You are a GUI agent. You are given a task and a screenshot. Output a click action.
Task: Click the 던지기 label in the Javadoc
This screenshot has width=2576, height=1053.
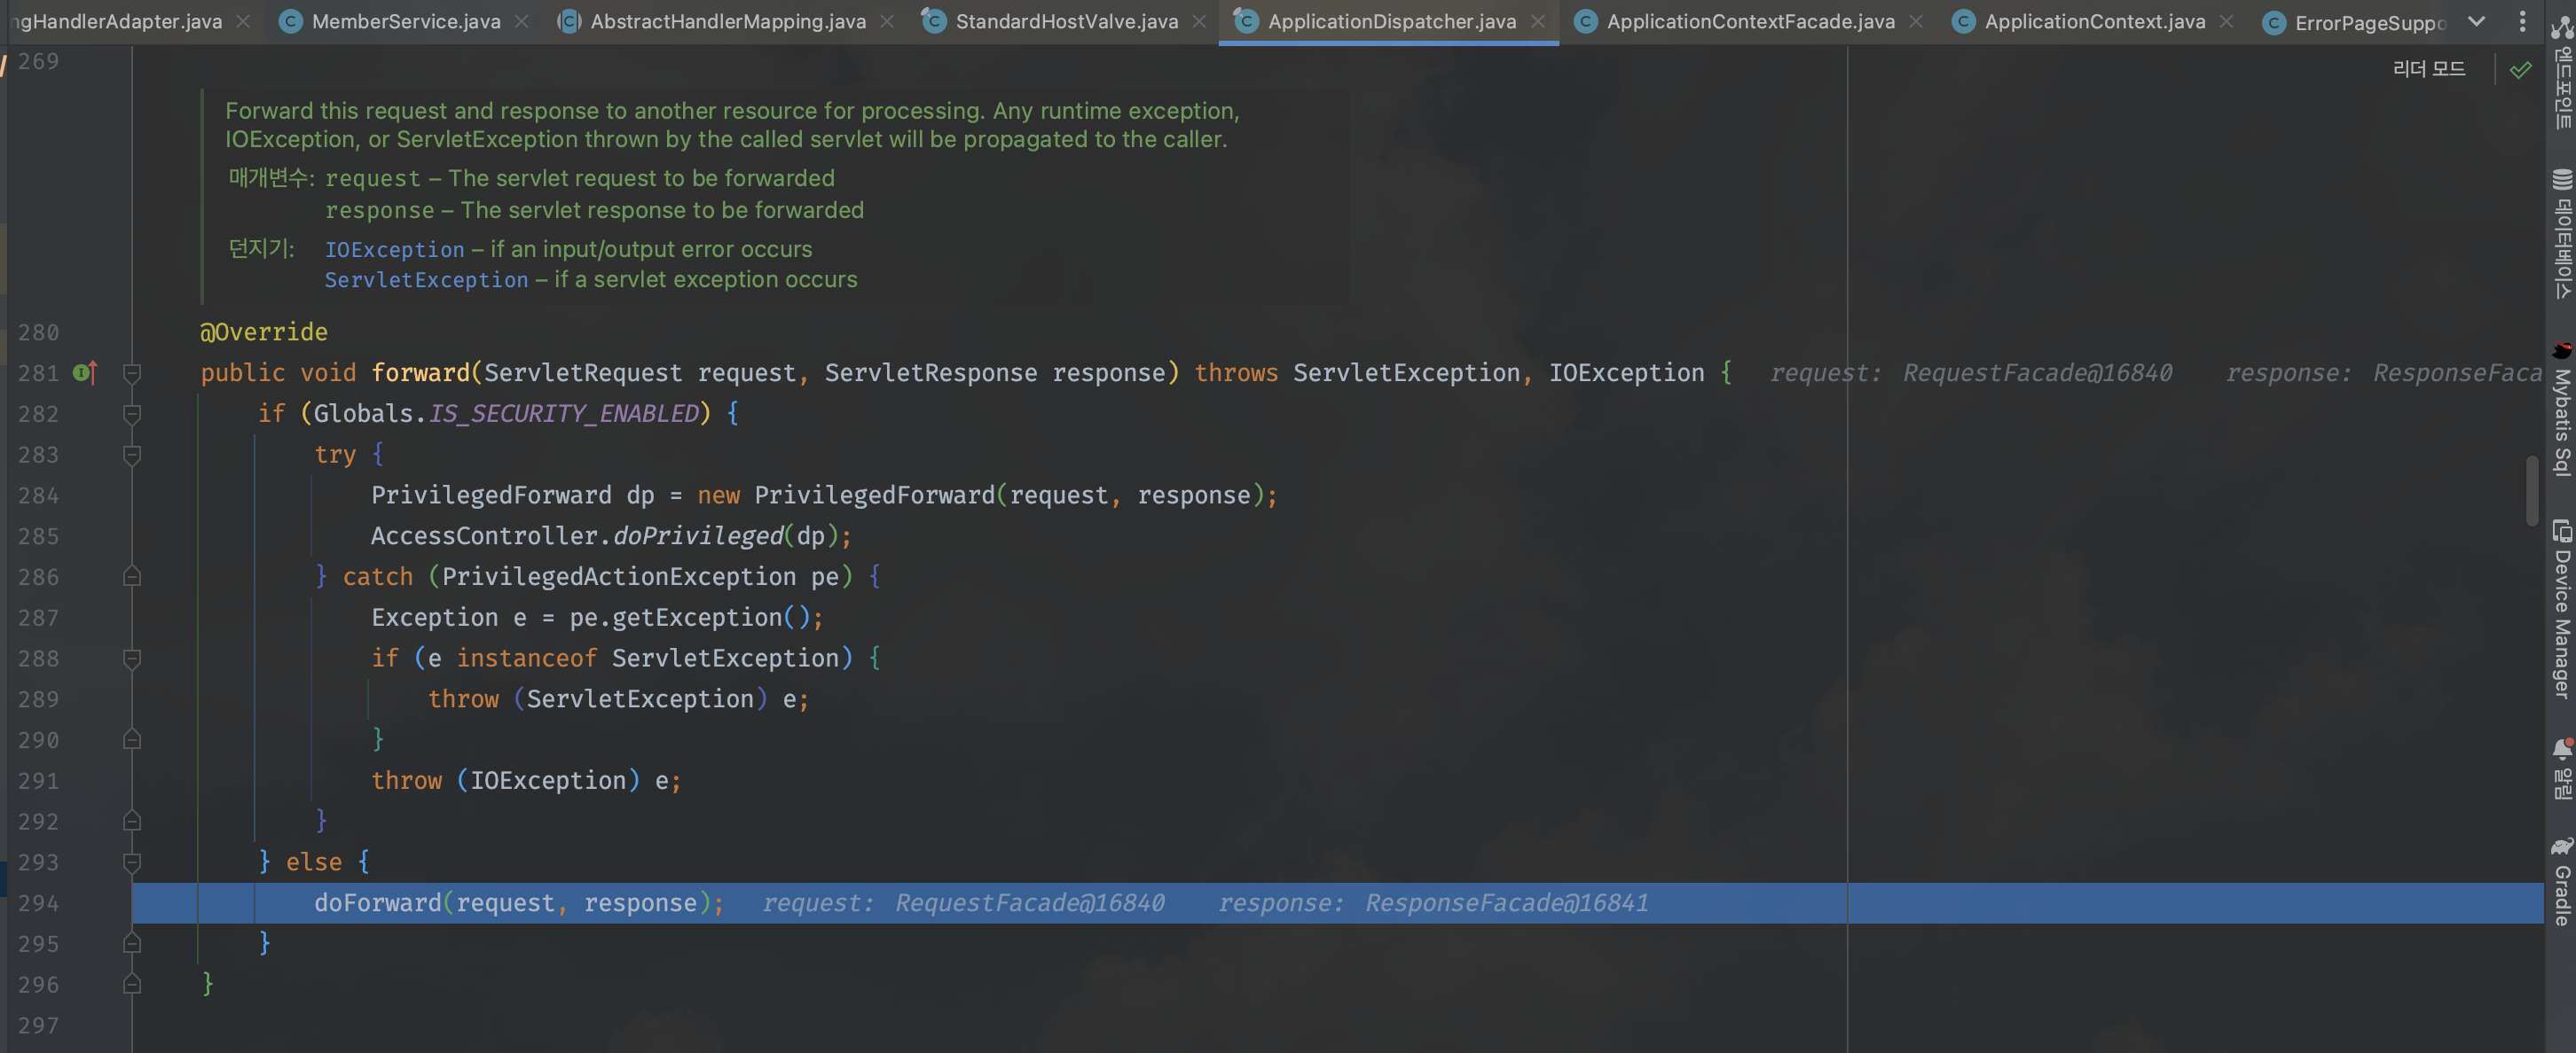261,249
